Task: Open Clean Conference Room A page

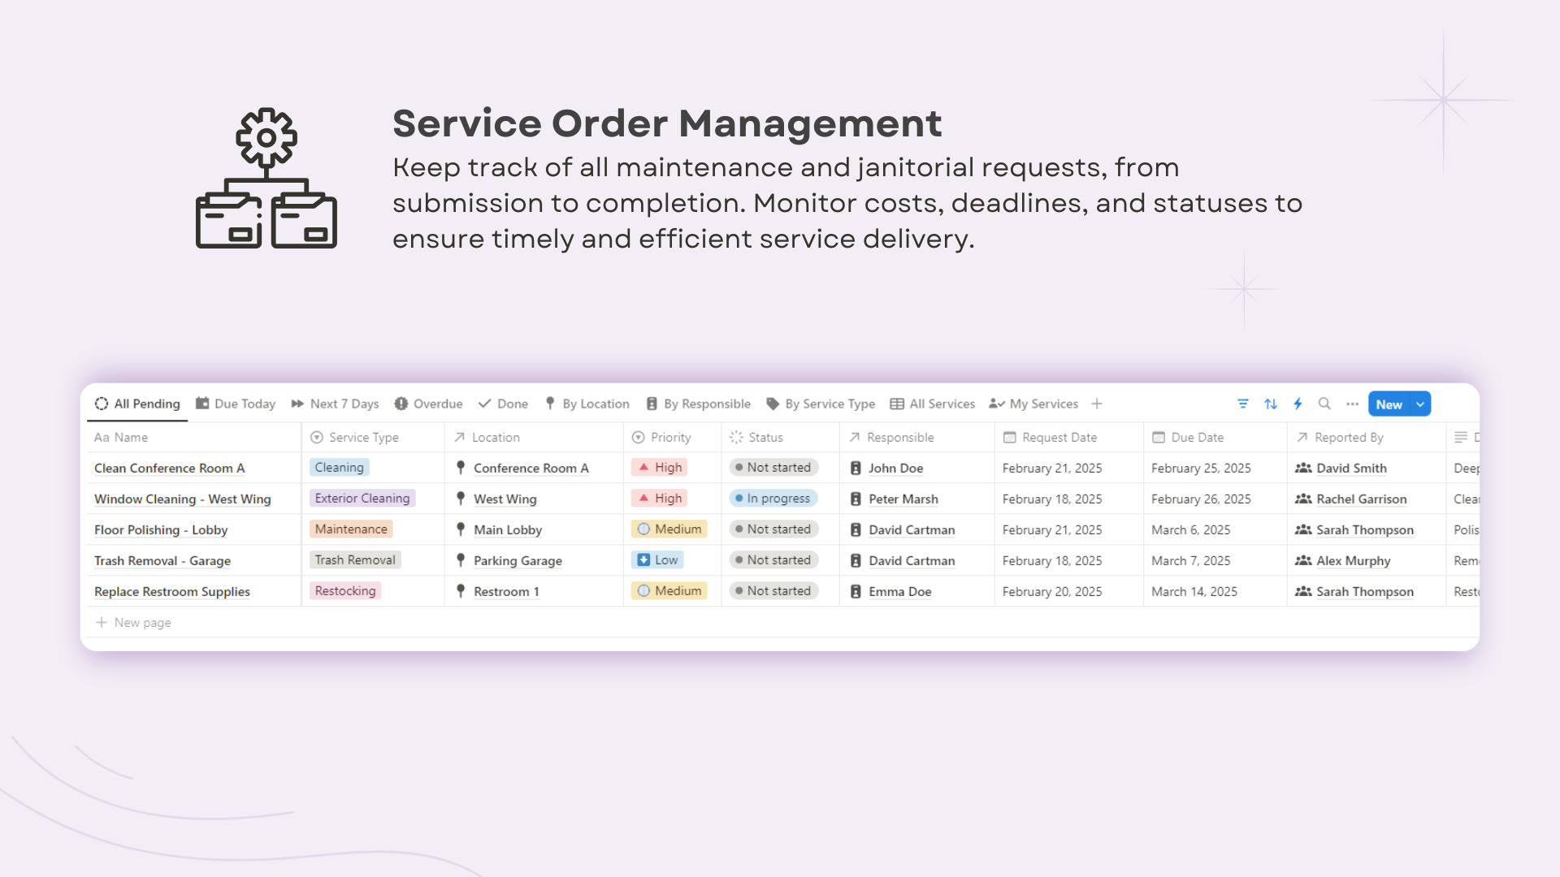Action: tap(169, 468)
